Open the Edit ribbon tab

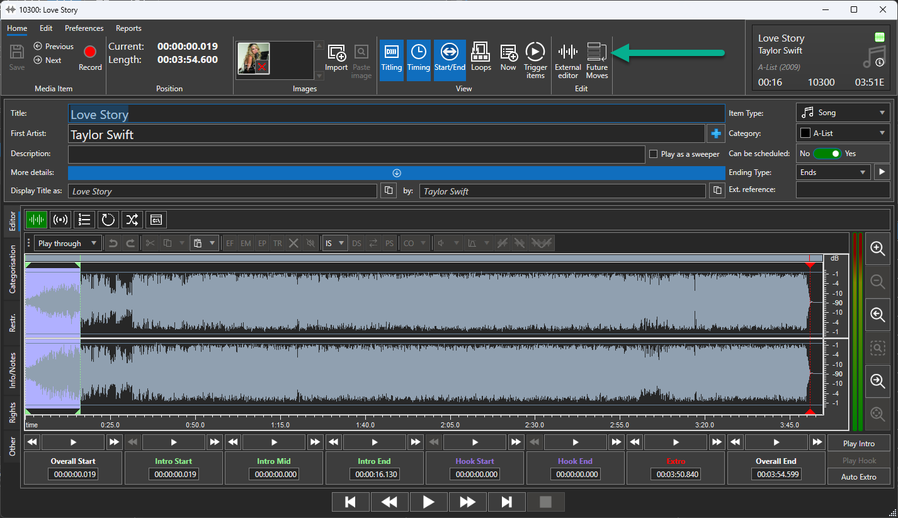pos(46,28)
